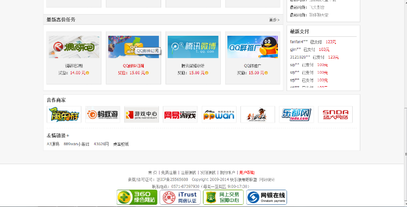Click the 腾讯微博收听 task title link
The width and height of the screenshot is (407, 207).
(193, 66)
